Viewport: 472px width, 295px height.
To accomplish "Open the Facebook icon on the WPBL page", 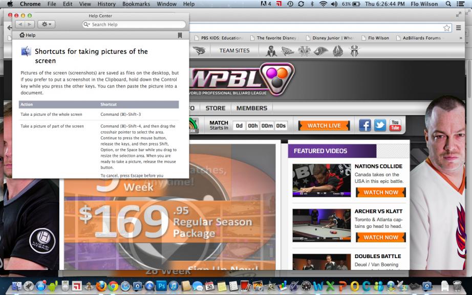I will (365, 125).
